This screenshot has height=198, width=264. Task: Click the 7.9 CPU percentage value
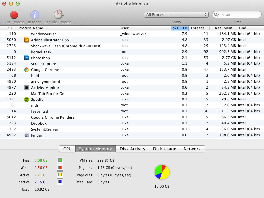pos(185,34)
